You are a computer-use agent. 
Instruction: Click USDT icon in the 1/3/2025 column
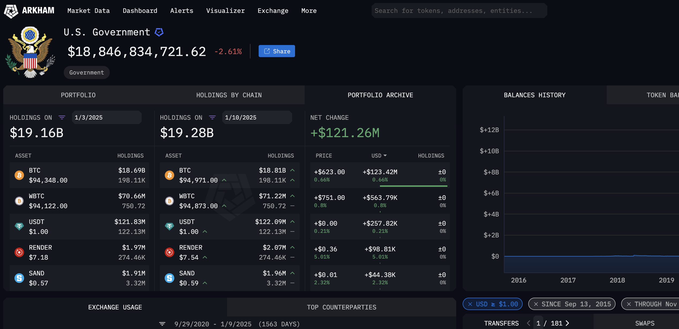19,227
